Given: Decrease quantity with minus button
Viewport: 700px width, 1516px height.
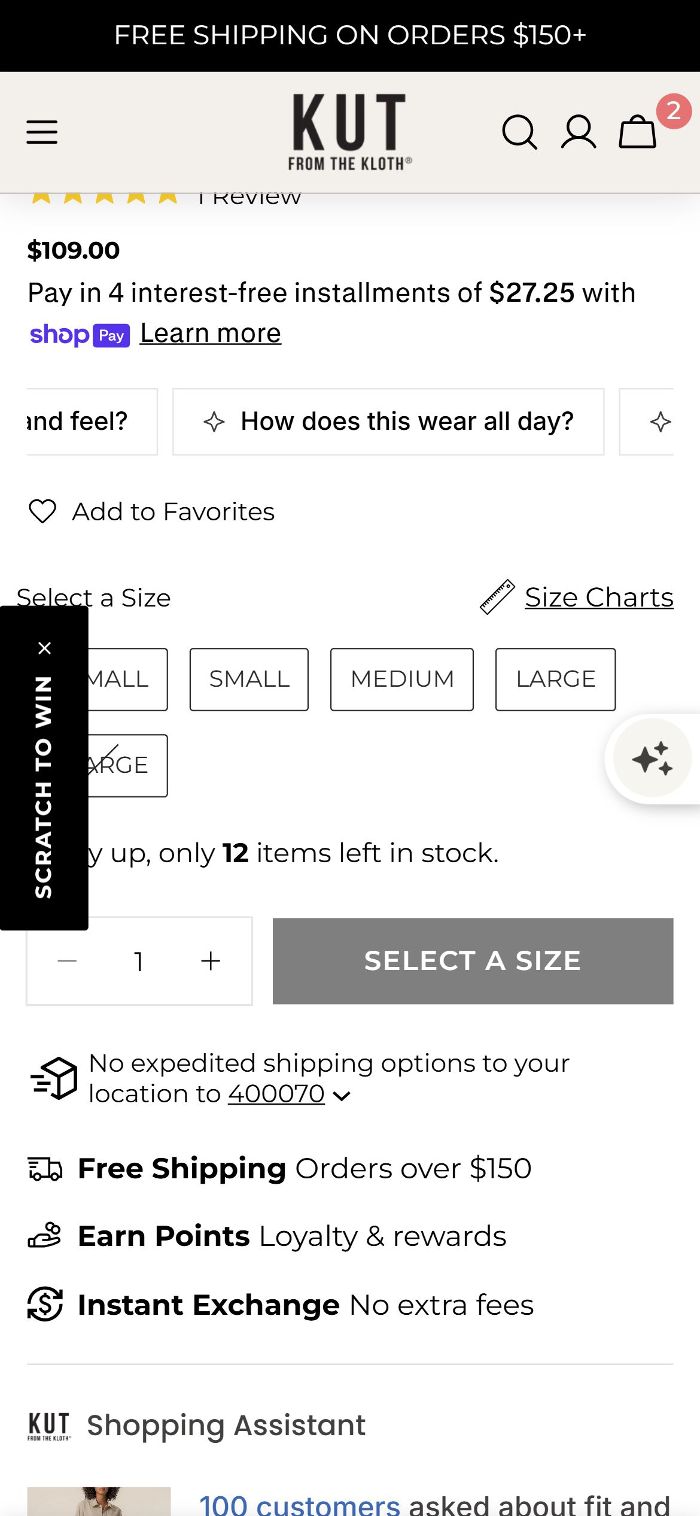Looking at the screenshot, I should [68, 961].
